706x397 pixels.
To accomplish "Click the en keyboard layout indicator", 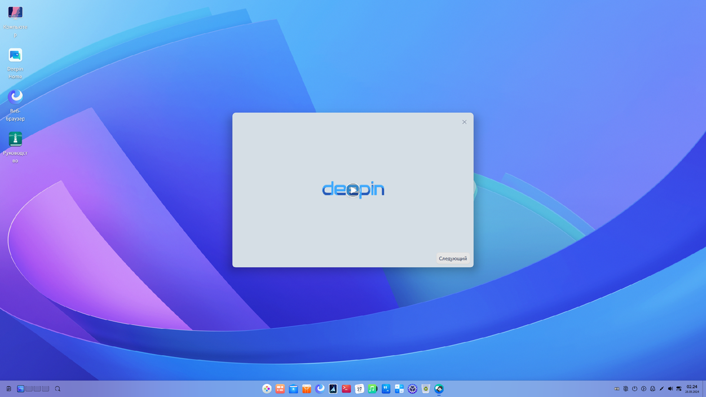I will [x=617, y=389].
